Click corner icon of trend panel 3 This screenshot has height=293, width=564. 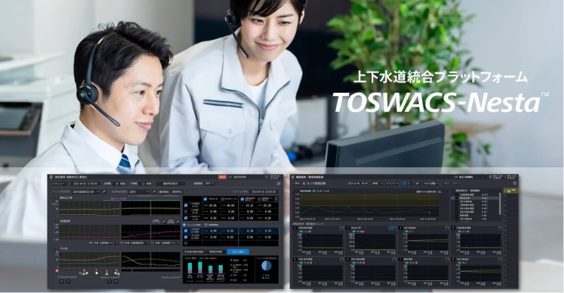click(x=447, y=228)
